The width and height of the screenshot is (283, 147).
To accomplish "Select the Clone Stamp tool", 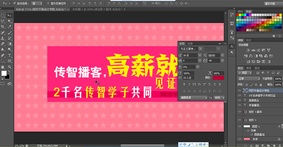I will point(3,38).
